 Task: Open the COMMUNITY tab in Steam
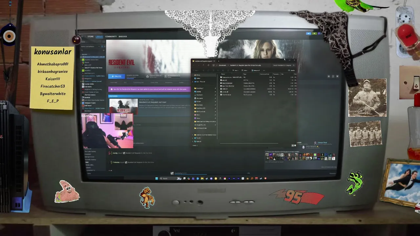[x=111, y=36]
